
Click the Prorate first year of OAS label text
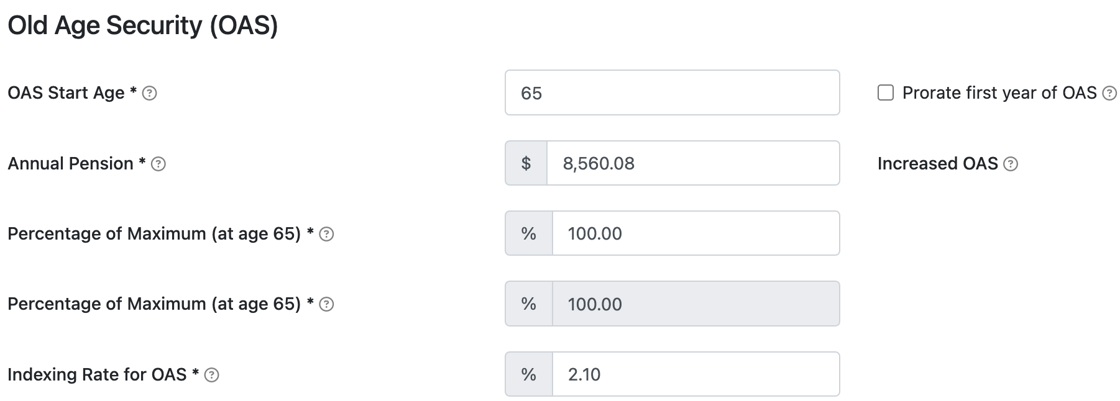(999, 93)
